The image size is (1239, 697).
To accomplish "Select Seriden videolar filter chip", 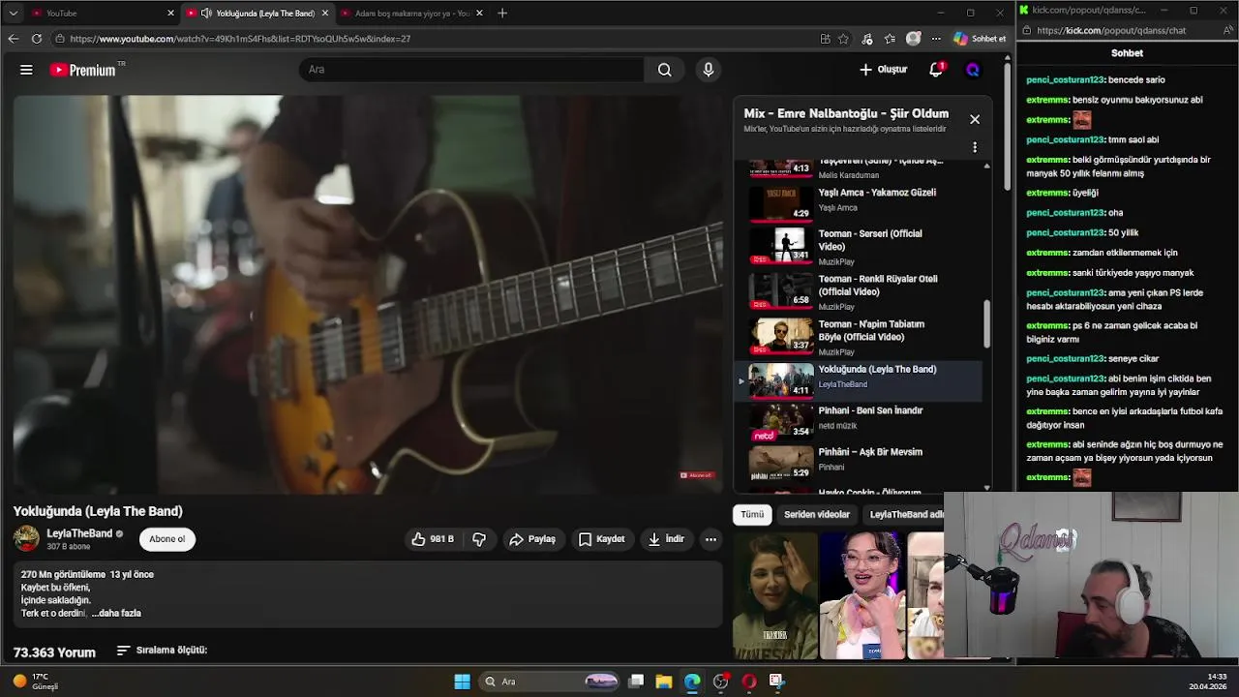I will 817,515.
